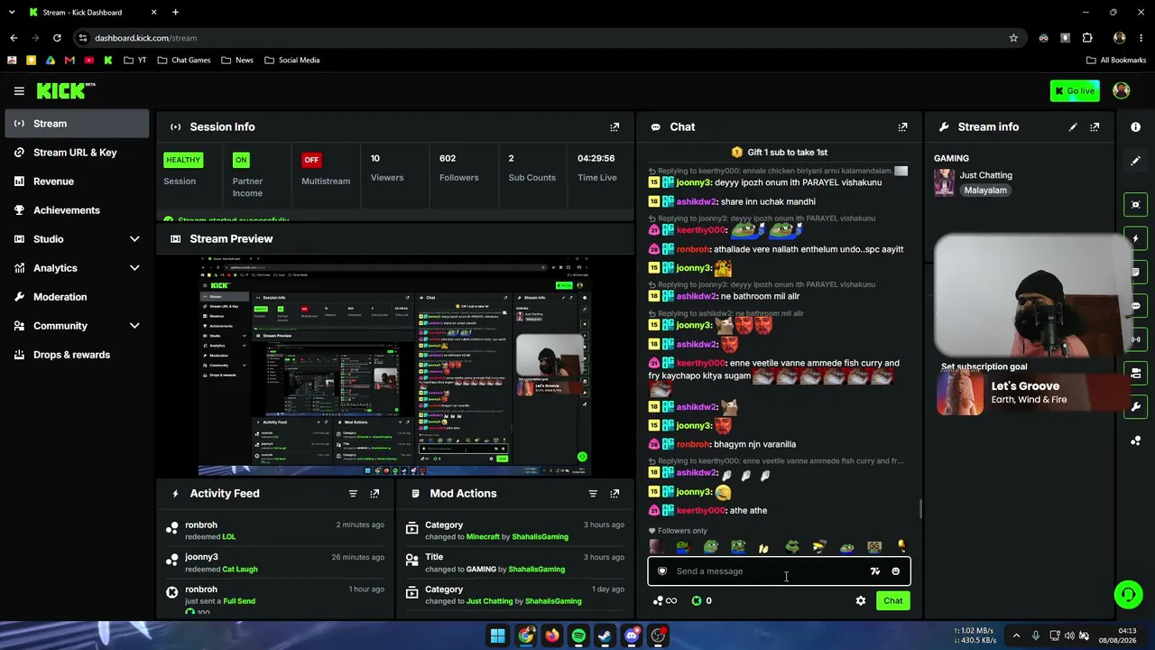This screenshot has height=650, width=1155.
Task: Toggle Stream info wrench widget in rail
Action: [x=1135, y=406]
